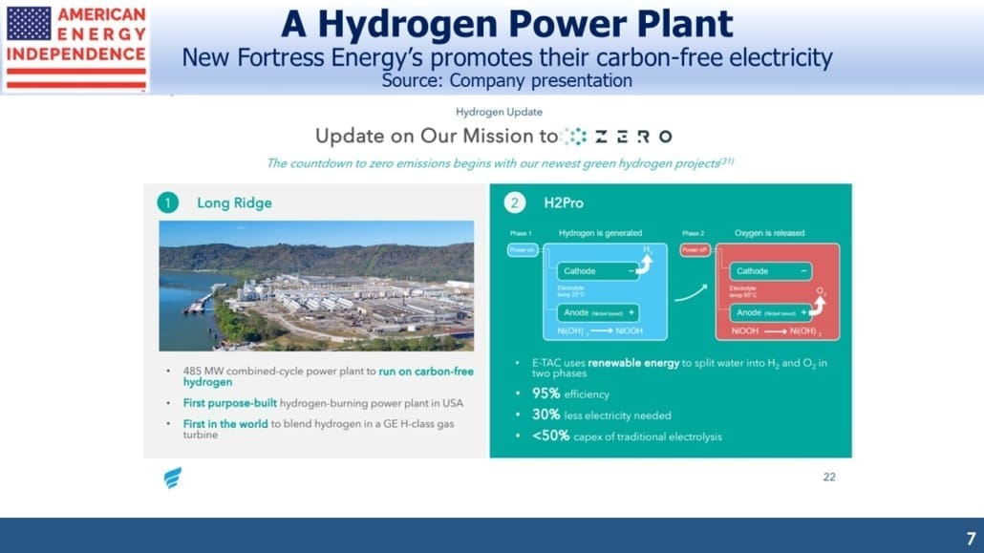Click the 'Source: Company presentation' line

(x=507, y=81)
